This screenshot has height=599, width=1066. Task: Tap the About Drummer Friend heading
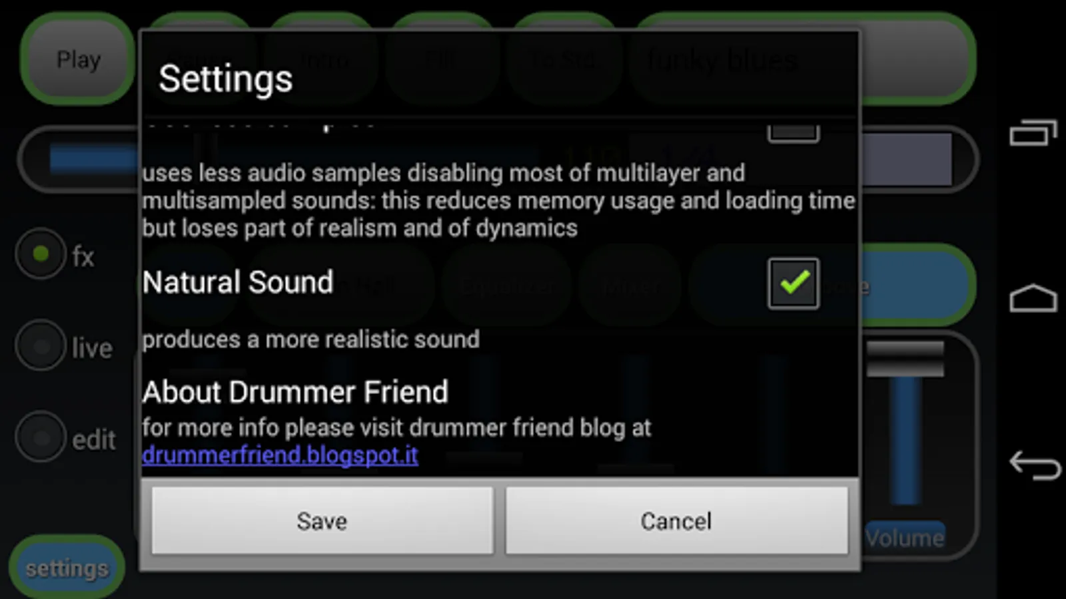(295, 392)
